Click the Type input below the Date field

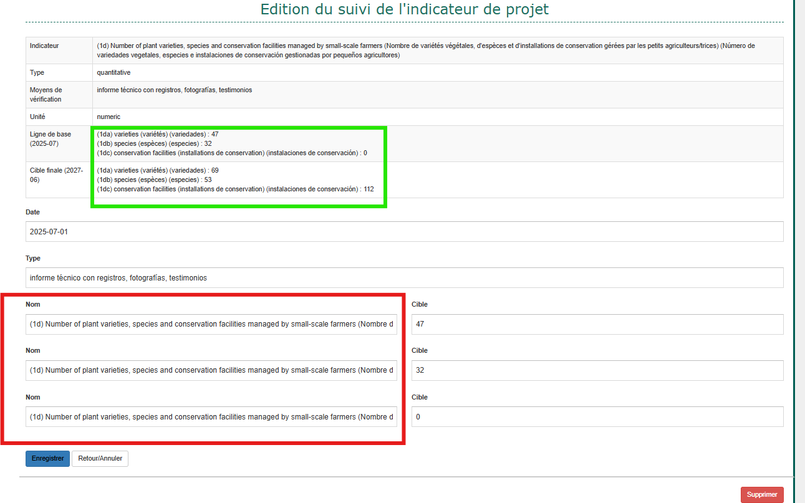tap(404, 278)
